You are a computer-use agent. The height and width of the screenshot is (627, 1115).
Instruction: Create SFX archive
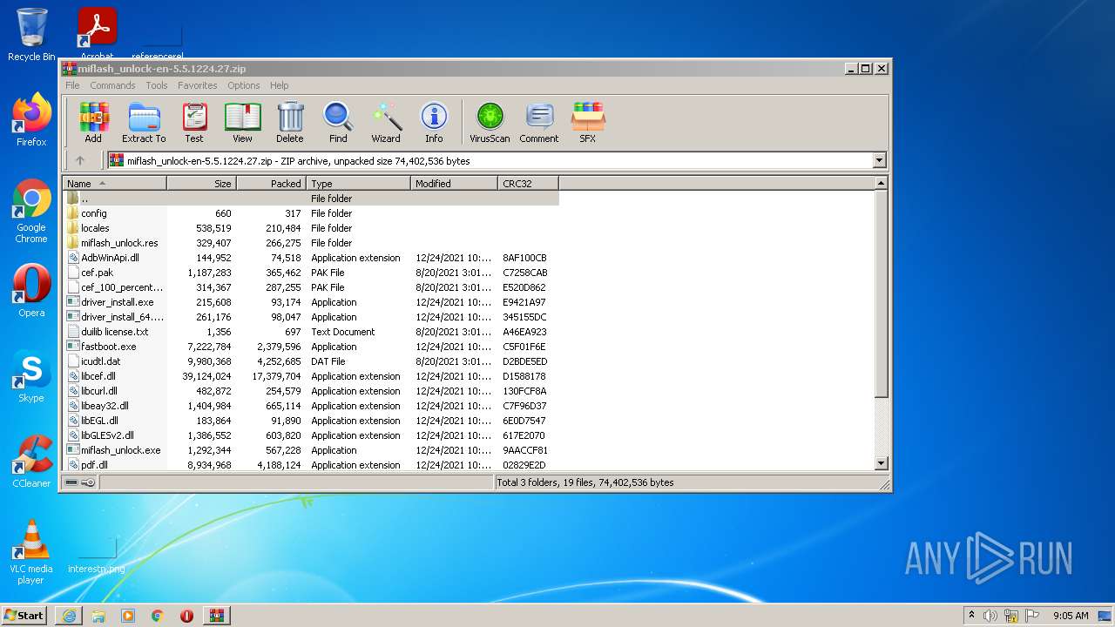click(588, 123)
